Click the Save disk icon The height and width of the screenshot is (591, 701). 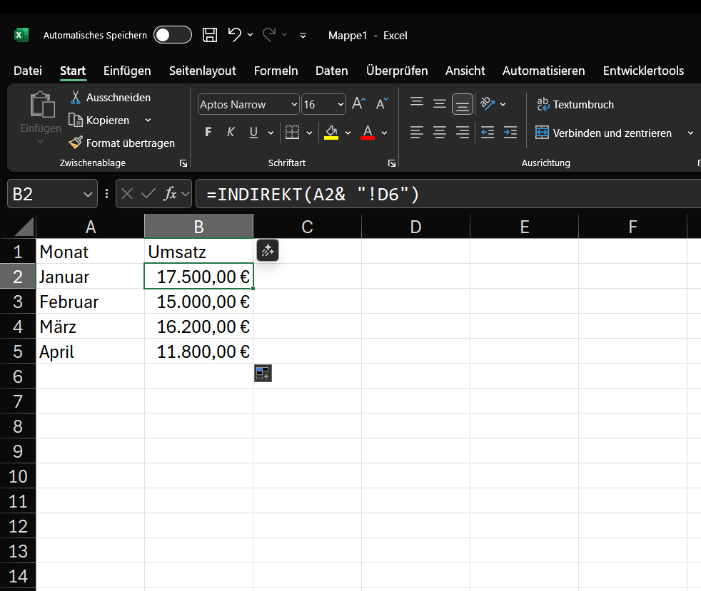click(210, 35)
